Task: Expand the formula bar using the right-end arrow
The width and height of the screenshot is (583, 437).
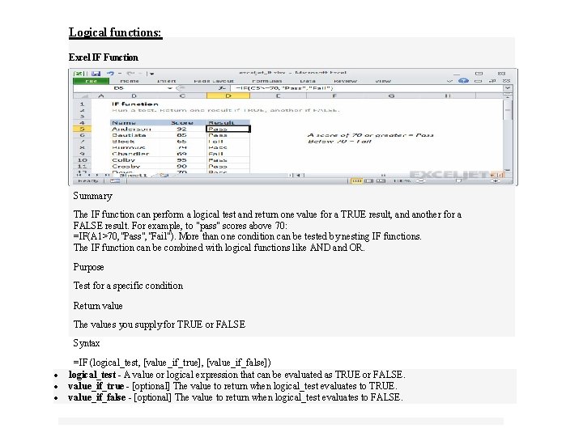Action: click(x=508, y=88)
